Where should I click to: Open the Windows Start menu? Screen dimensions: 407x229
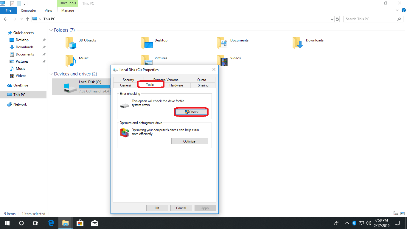[7, 223]
